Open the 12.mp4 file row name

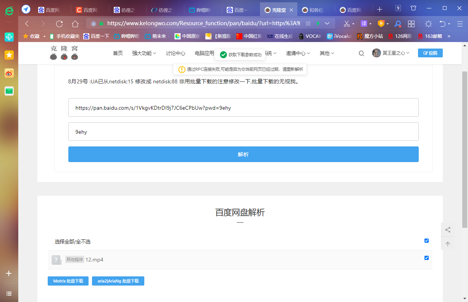tap(94, 260)
